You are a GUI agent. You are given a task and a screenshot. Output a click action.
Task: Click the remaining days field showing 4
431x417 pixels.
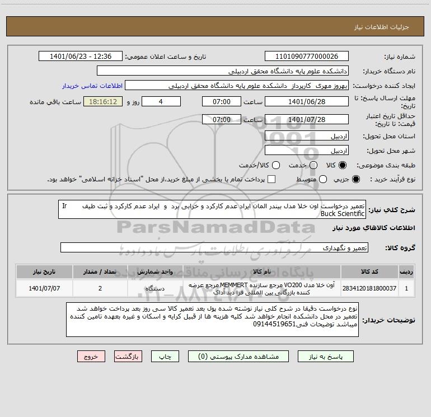[161, 101]
